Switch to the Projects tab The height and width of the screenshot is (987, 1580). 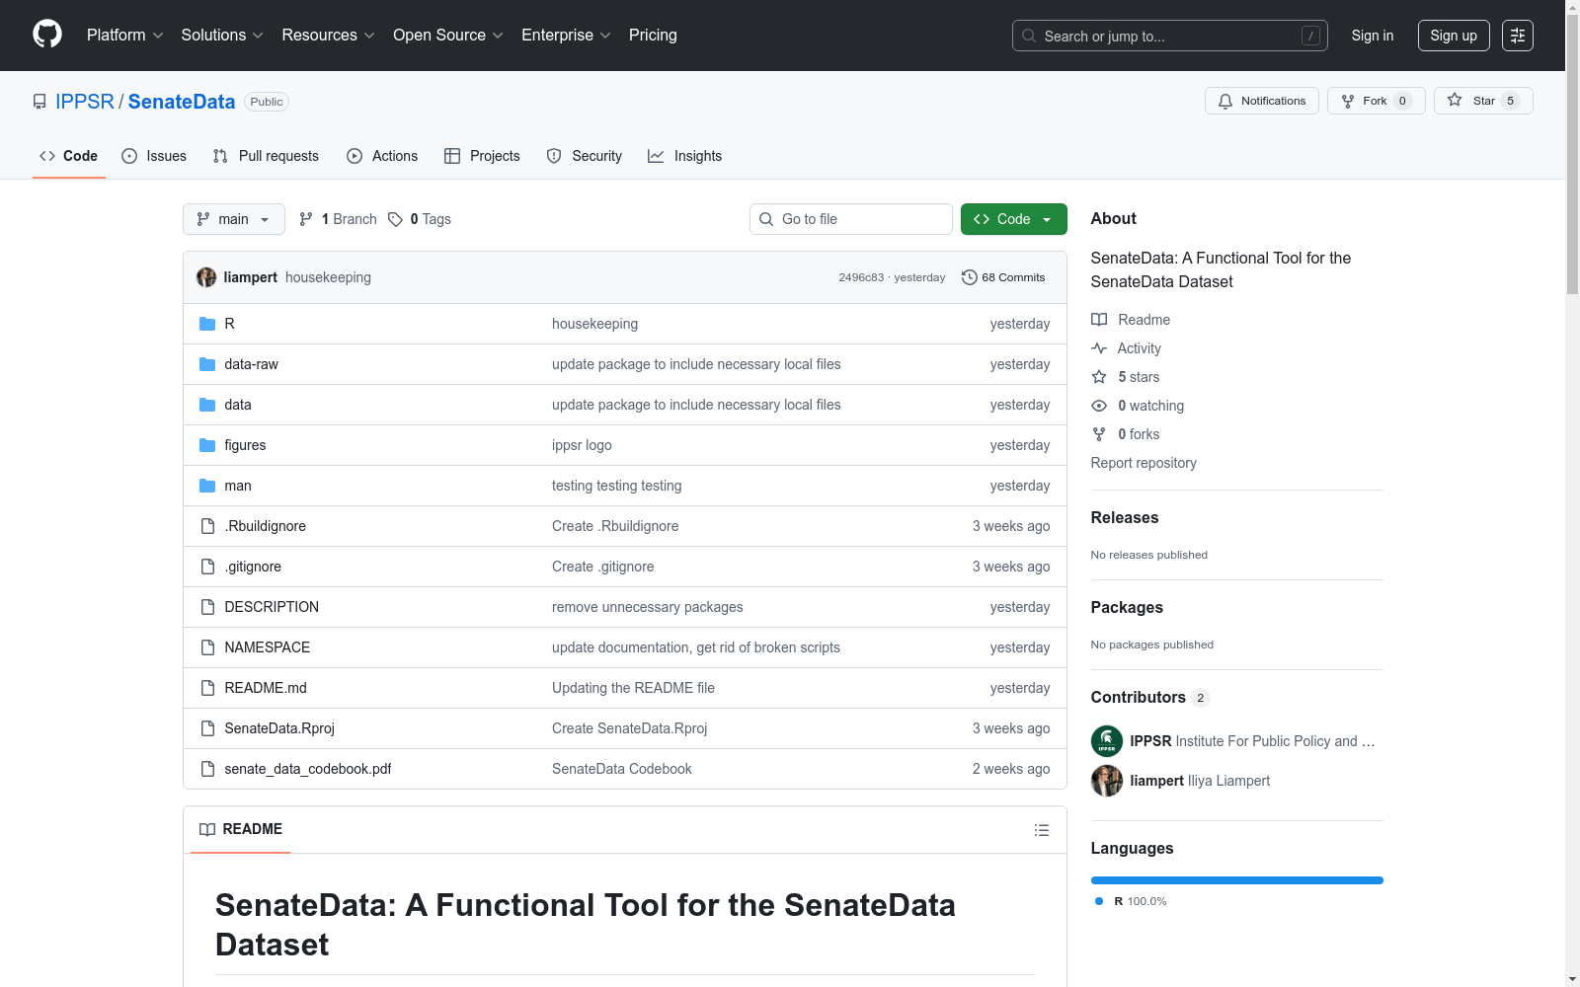[482, 156]
